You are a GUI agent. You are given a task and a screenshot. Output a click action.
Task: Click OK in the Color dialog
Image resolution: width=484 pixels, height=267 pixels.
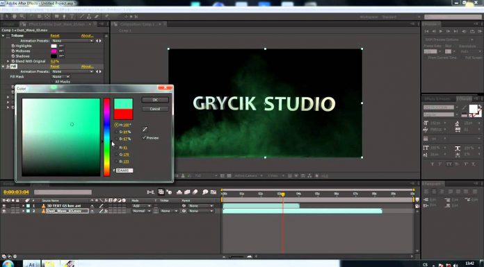tap(155, 100)
